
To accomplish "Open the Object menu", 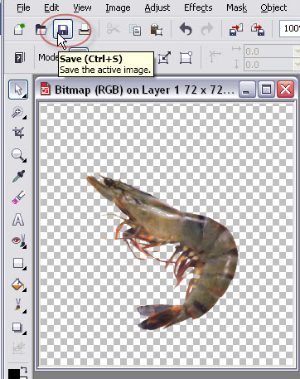I will click(273, 7).
